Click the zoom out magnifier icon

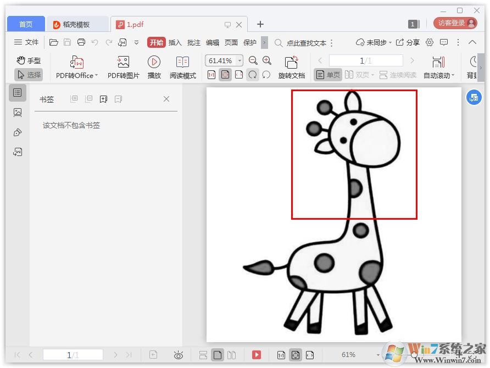[253, 60]
